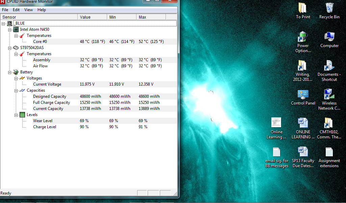
Task: Click the Ready status bar text
Action: pyautogui.click(x=6, y=193)
